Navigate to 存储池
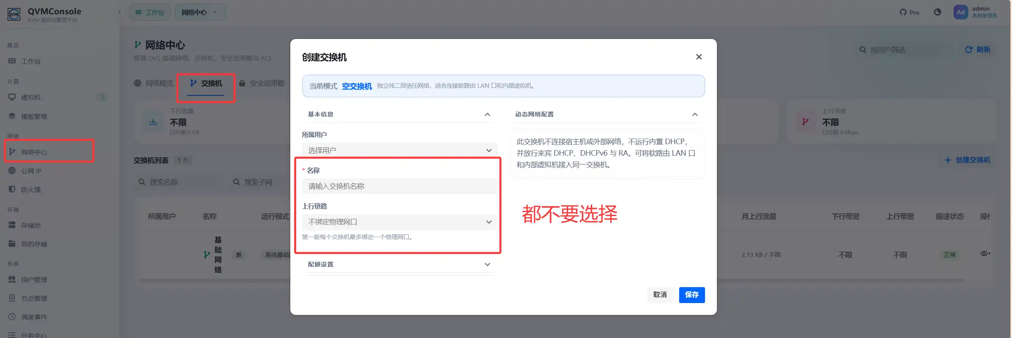Screen dimensions: 1012x338 coord(31,225)
